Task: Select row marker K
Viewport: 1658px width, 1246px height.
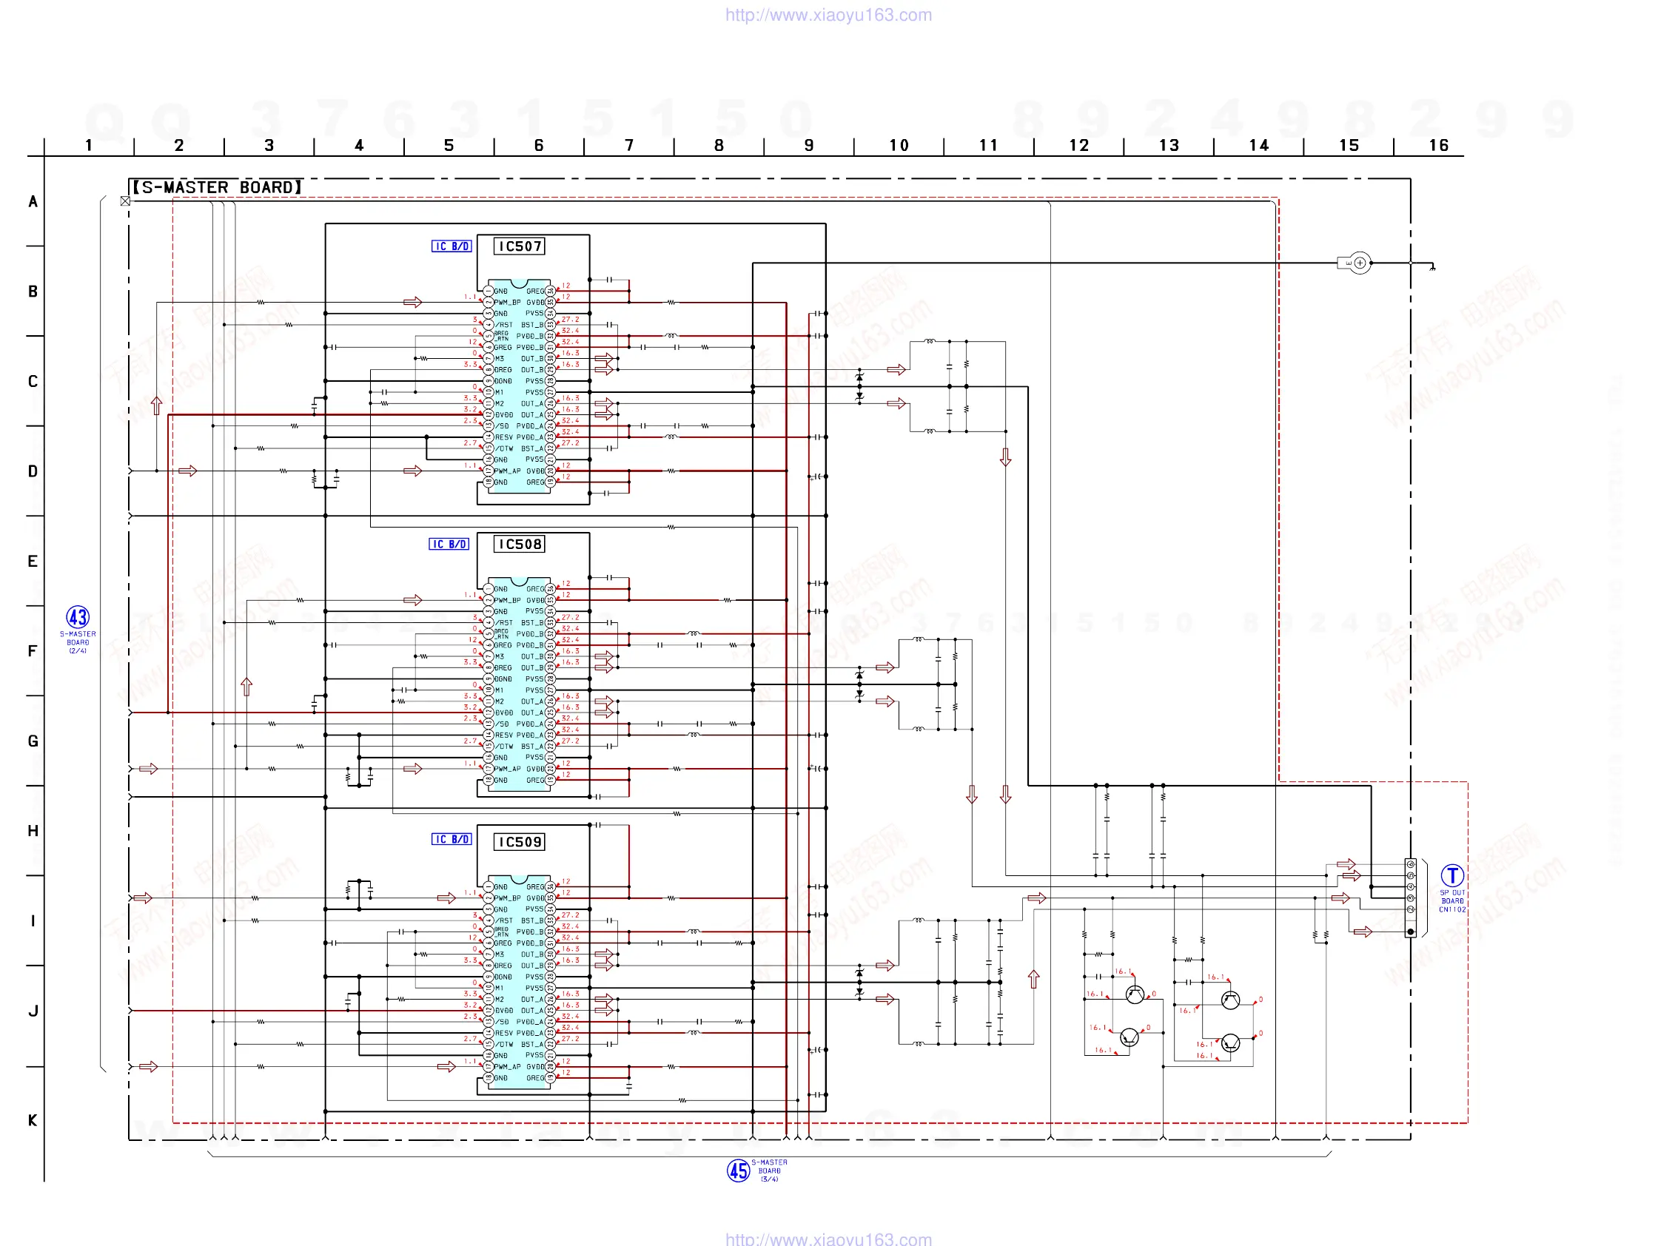Action: (33, 1120)
